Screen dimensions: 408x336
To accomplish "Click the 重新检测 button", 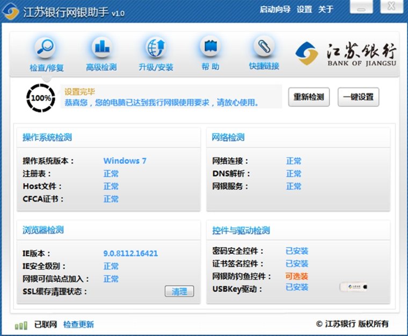I will click(x=309, y=97).
